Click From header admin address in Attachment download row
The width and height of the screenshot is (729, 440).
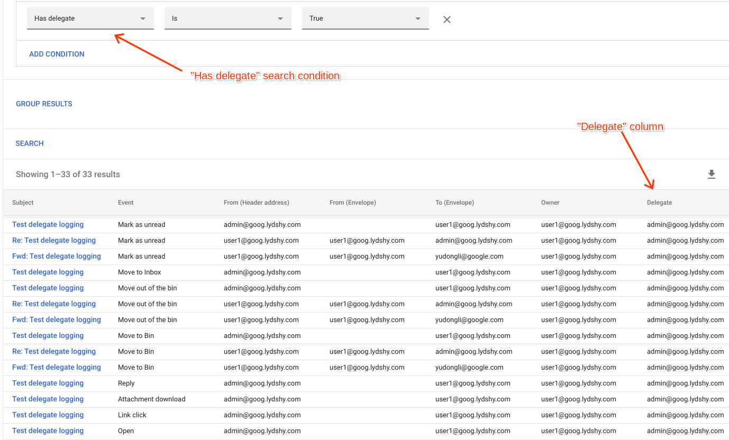(262, 399)
